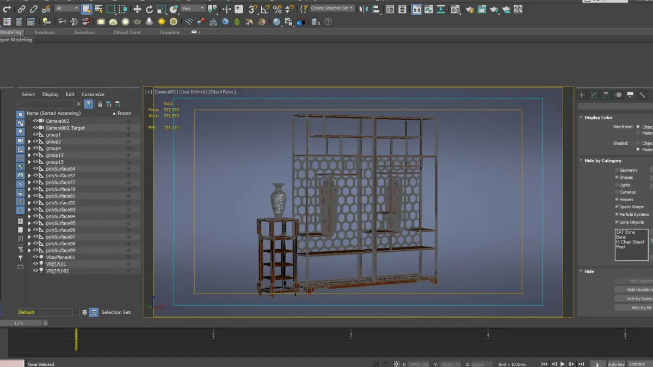Open the Modify panel tab icon
The image size is (653, 367).
coord(594,95)
